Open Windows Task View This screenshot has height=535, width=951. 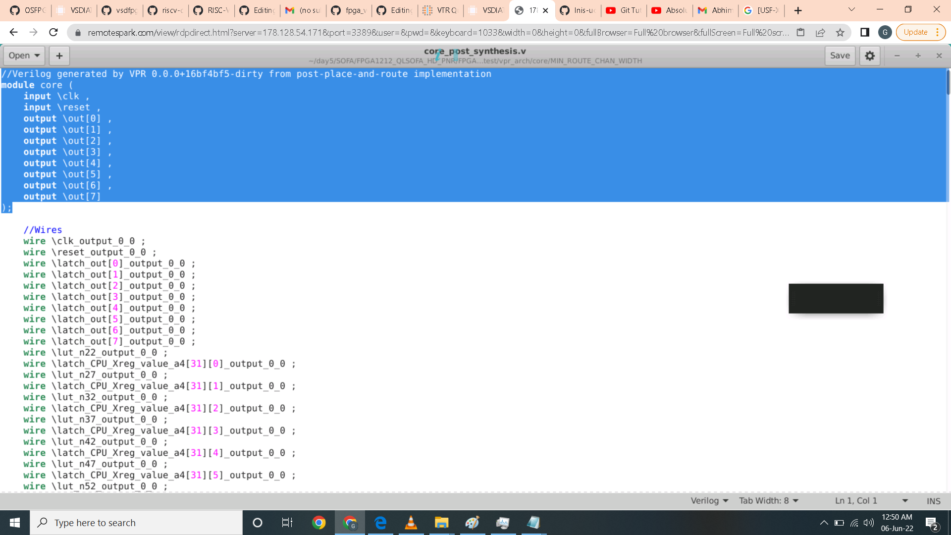click(x=287, y=523)
